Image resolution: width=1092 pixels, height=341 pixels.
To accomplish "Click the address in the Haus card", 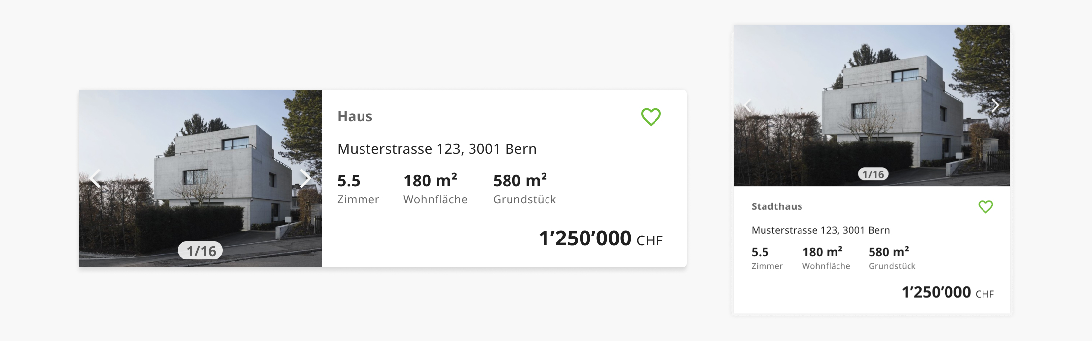I will [437, 149].
